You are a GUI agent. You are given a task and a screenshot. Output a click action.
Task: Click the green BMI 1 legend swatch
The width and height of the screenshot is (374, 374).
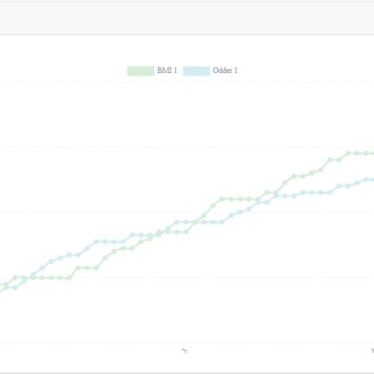[140, 71]
